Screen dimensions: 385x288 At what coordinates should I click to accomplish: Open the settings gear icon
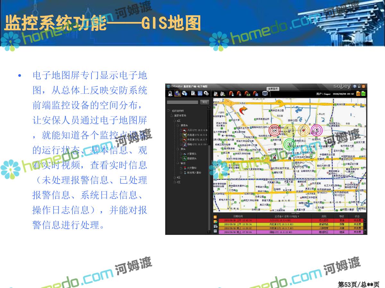tap(206, 93)
